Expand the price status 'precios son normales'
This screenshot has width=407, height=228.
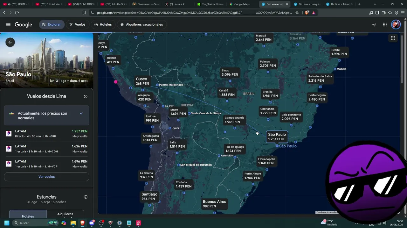click(x=46, y=116)
